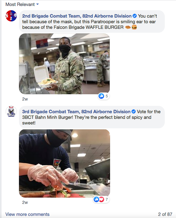This screenshot has height=218, width=176.
Task: Click the like reaction icon on Bahn Minh comment
Action: pyautogui.click(x=96, y=199)
